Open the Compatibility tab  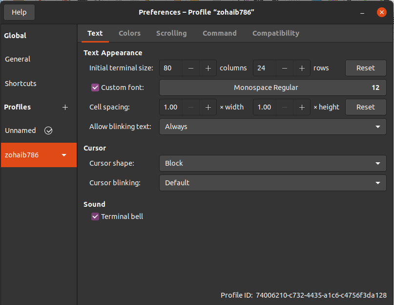(x=276, y=33)
